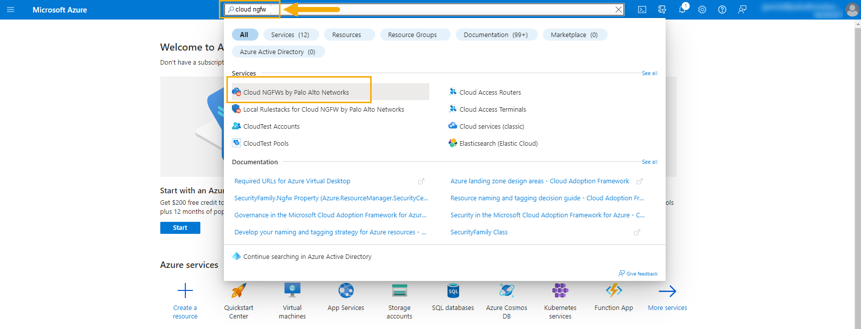Click the Azure Cosmos DB icon
Viewport: 861px width, 329px height.
pos(506,291)
